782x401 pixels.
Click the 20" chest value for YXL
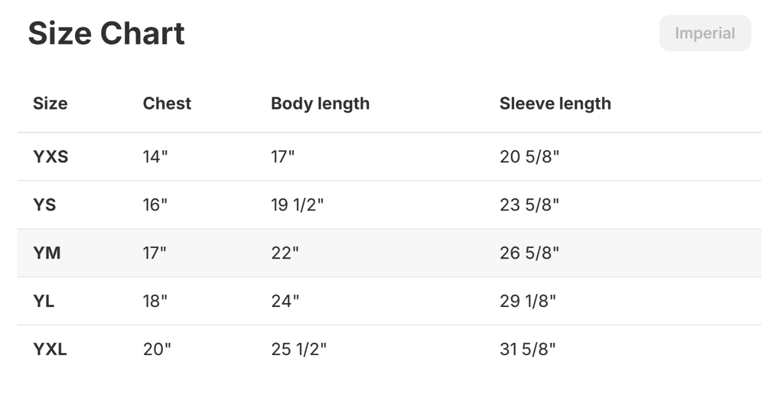pyautogui.click(x=157, y=349)
